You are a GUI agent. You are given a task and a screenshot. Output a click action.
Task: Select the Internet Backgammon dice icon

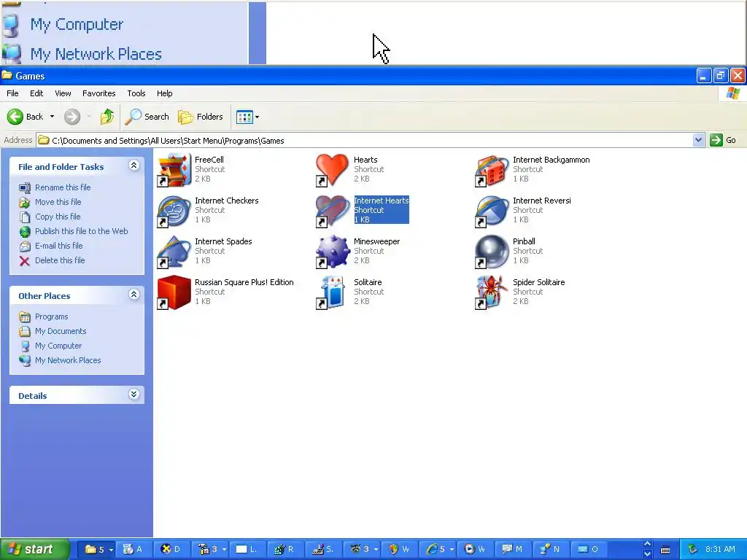(492, 169)
